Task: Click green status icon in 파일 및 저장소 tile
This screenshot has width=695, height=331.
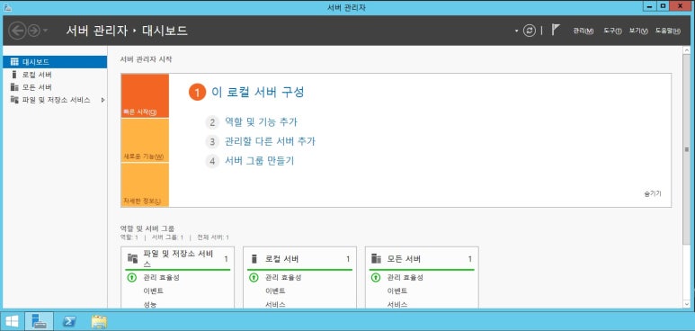Action: click(131, 277)
